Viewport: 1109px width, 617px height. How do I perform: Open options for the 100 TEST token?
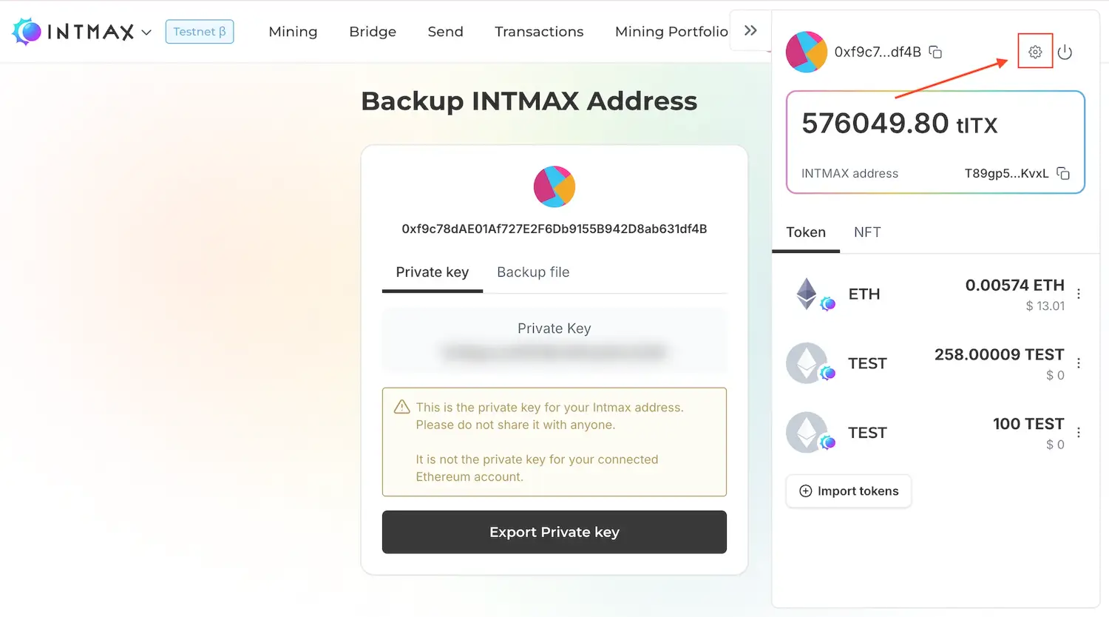(1078, 432)
